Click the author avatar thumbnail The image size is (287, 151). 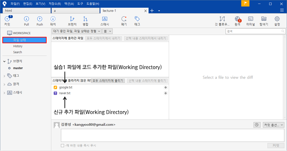click(x=57, y=125)
